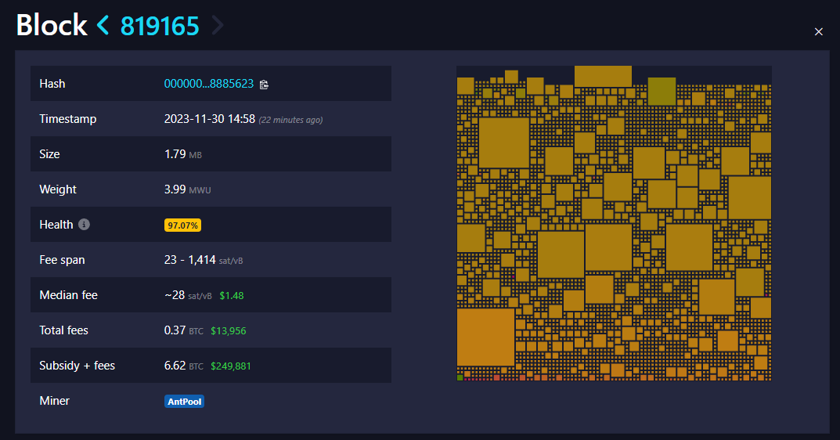Select the '22 minutes ago' text
The width and height of the screenshot is (840, 440).
(291, 120)
